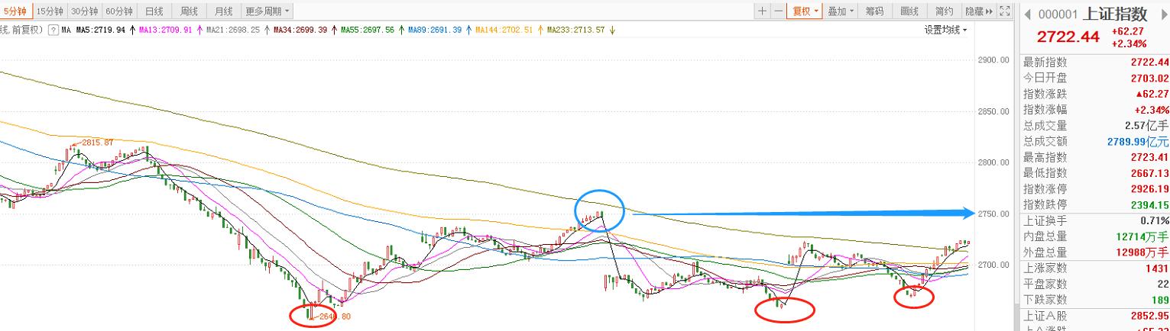Click the 下跌家数 value 189
The width and height of the screenshot is (1170, 331).
[x=1160, y=300]
